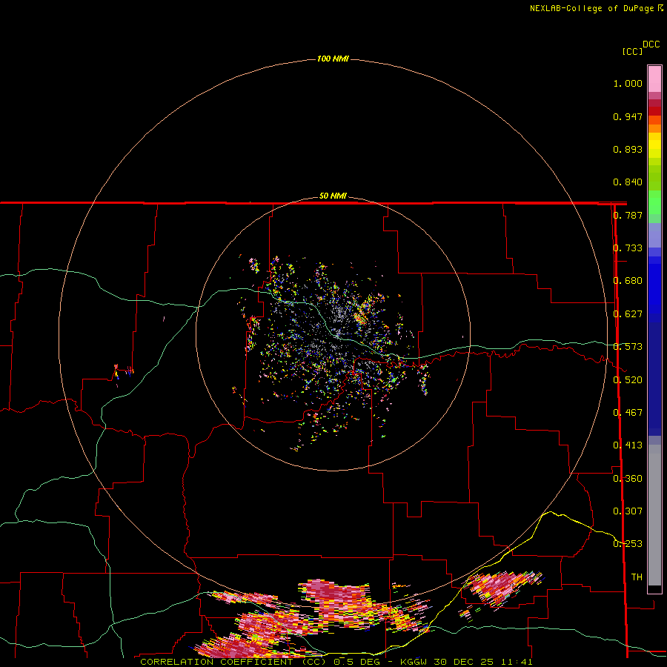Viewport: 667px width, 667px height.
Task: Click the KGGW 30 DEC 25 11:41 timestamp
Action: coord(466,662)
